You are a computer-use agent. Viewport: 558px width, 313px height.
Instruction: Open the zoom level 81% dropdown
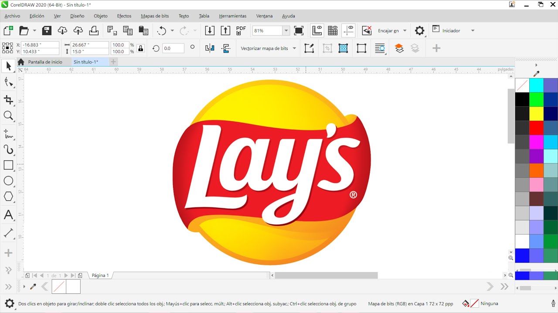[286, 30]
